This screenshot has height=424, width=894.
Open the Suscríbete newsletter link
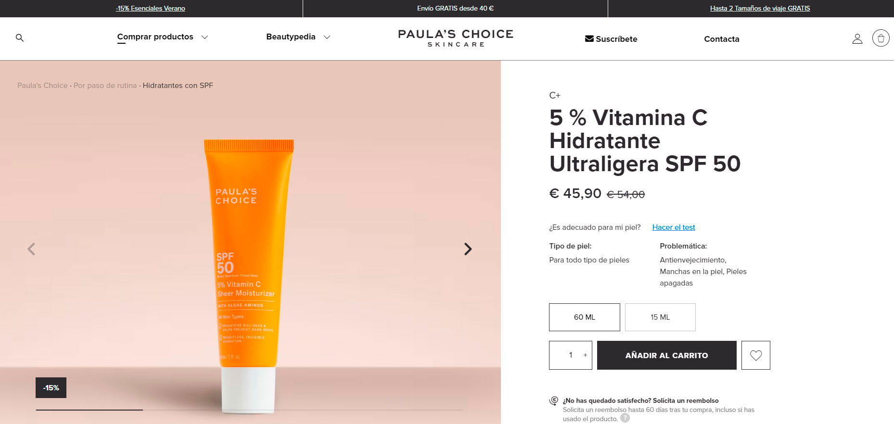pyautogui.click(x=611, y=39)
